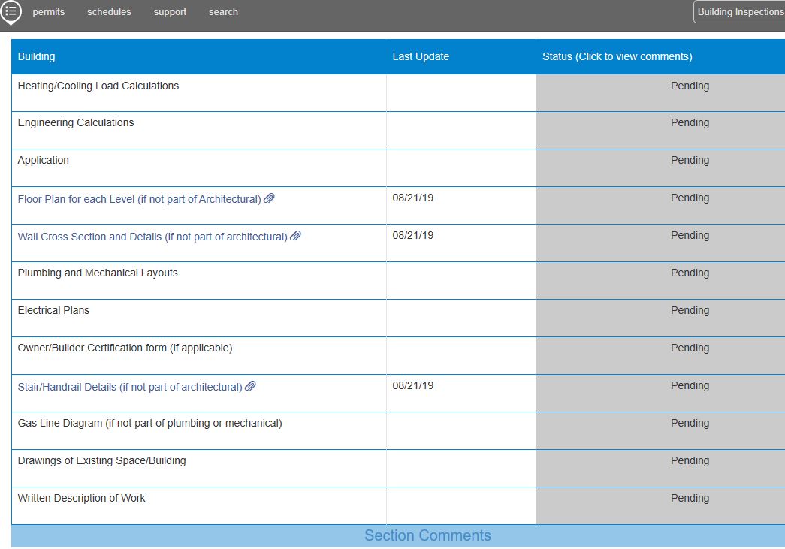Select Engineering Calculations row text
The width and height of the screenshot is (785, 549).
(x=76, y=122)
